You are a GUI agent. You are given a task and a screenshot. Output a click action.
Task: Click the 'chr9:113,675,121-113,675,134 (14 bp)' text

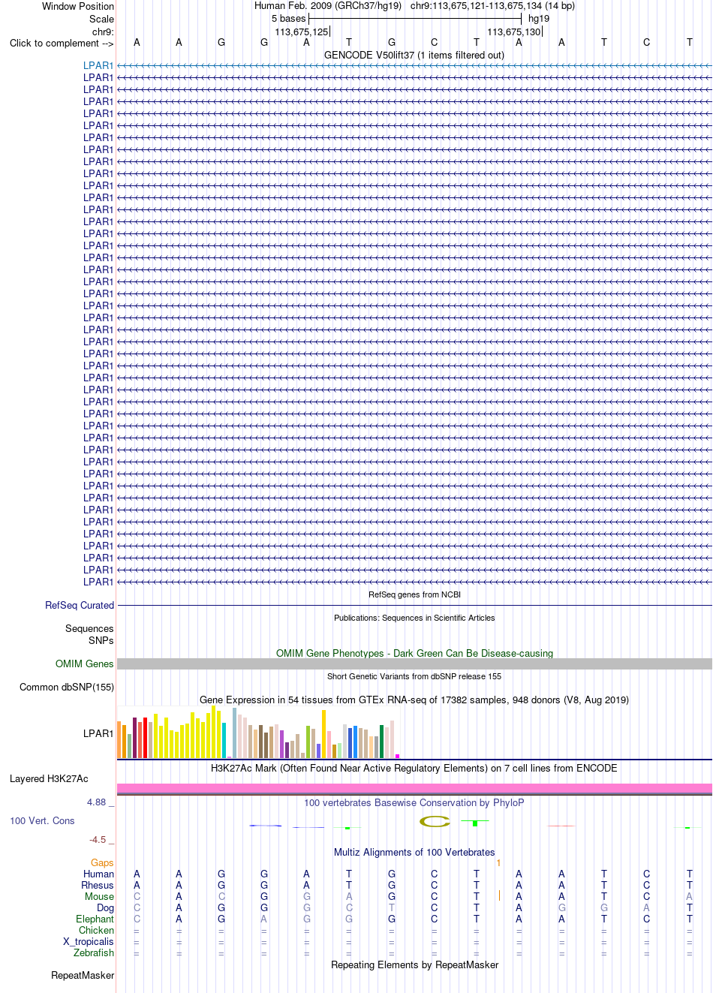pyautogui.click(x=492, y=5)
